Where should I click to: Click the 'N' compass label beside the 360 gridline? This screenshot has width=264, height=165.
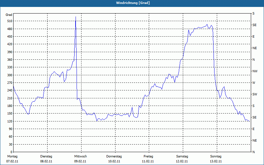pyautogui.click(x=253, y=60)
